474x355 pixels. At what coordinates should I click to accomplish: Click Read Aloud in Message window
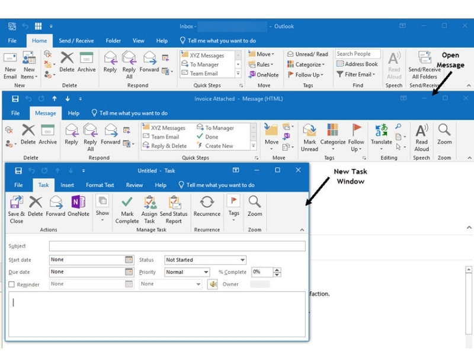(x=421, y=138)
